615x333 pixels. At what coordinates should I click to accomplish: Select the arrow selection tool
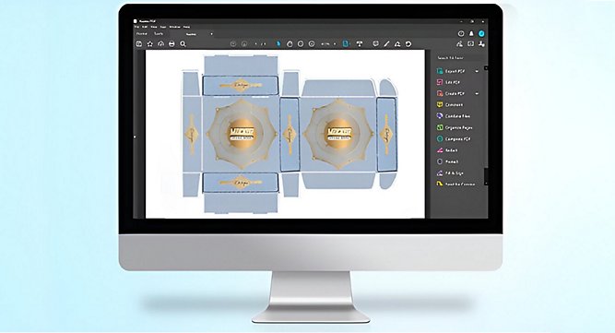278,44
